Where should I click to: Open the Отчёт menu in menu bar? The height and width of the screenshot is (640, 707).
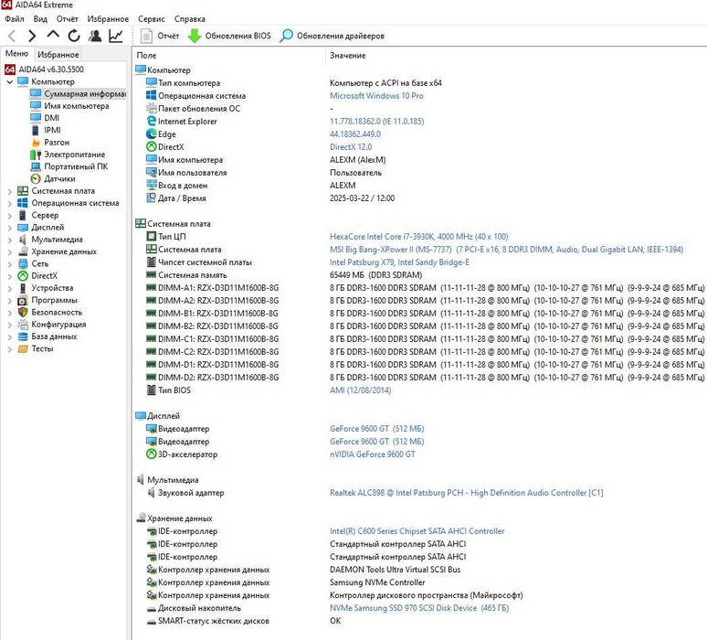68,19
